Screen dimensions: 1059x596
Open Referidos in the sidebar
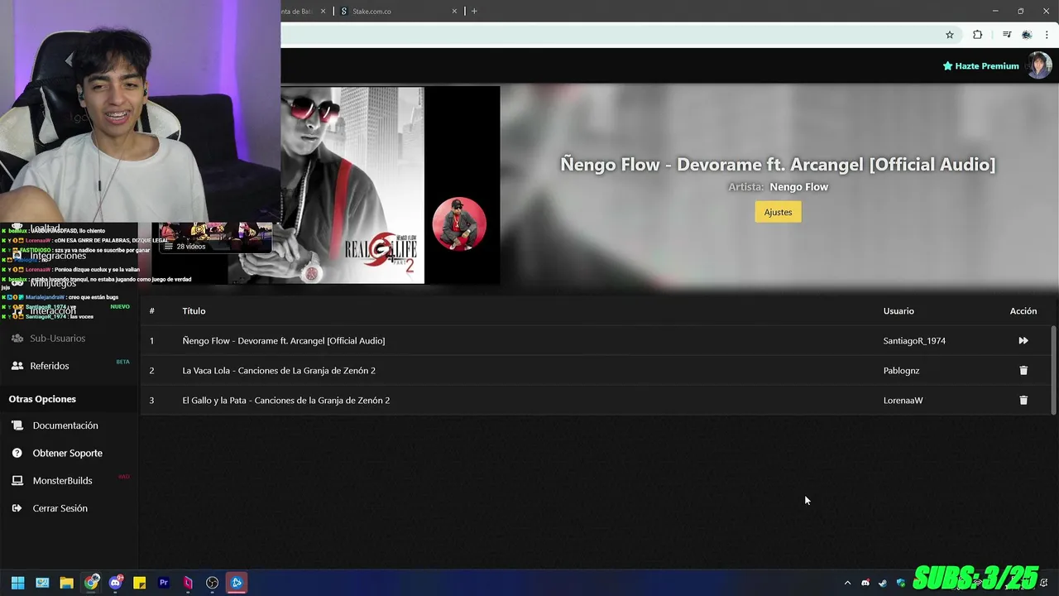point(50,365)
